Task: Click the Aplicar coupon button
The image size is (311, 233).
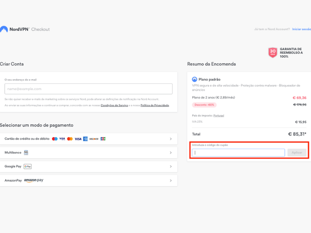Action: coord(297,153)
